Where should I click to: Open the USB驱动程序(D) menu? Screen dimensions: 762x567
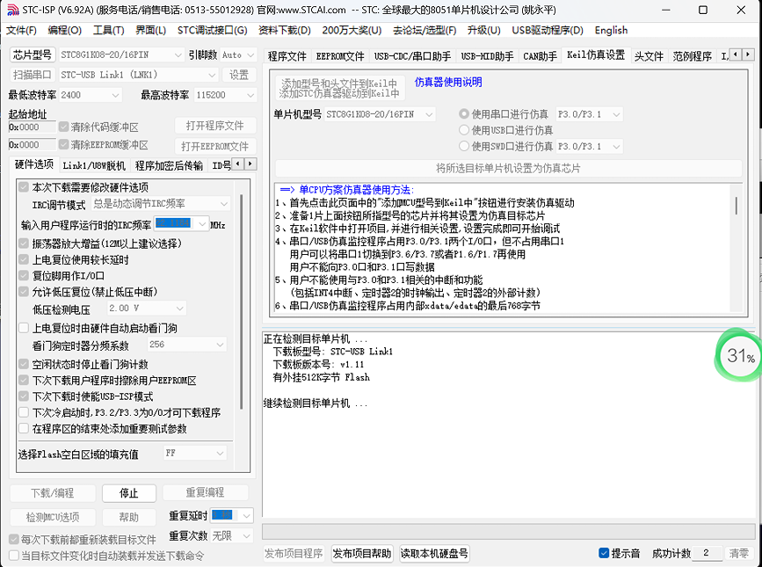(548, 30)
